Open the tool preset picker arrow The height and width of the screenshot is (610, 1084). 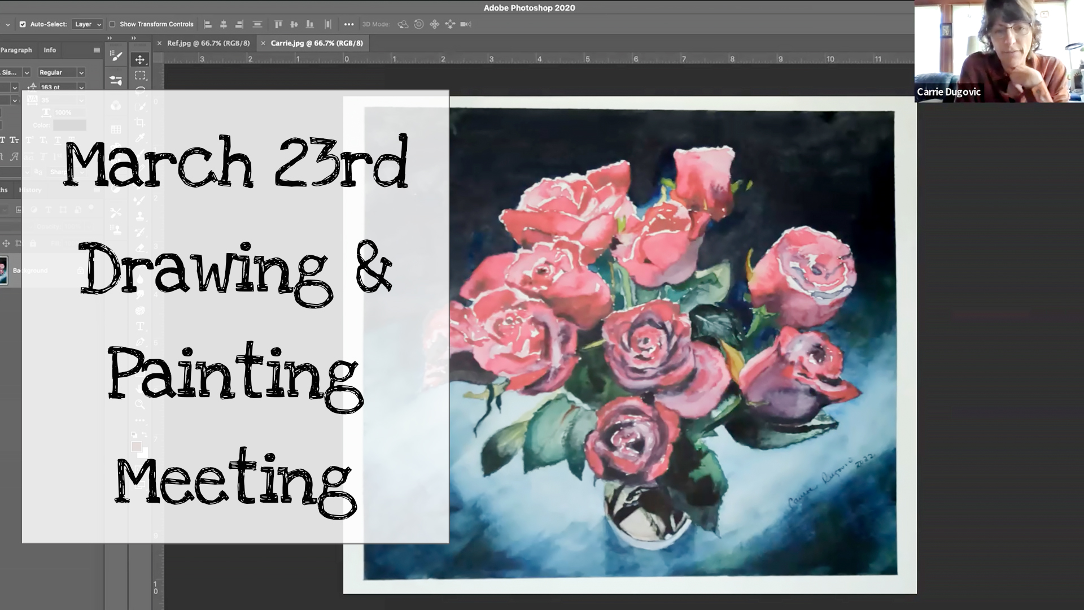[x=8, y=24]
